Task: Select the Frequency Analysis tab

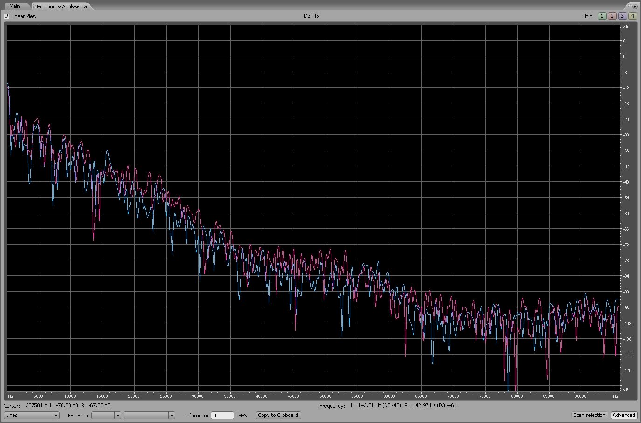Action: pyautogui.click(x=58, y=7)
